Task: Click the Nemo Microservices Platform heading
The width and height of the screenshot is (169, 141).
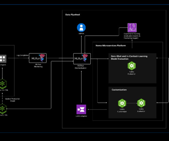Action: 111,46
